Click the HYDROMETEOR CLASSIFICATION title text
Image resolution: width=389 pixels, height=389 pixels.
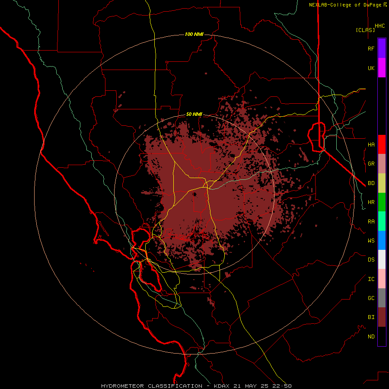152,386
